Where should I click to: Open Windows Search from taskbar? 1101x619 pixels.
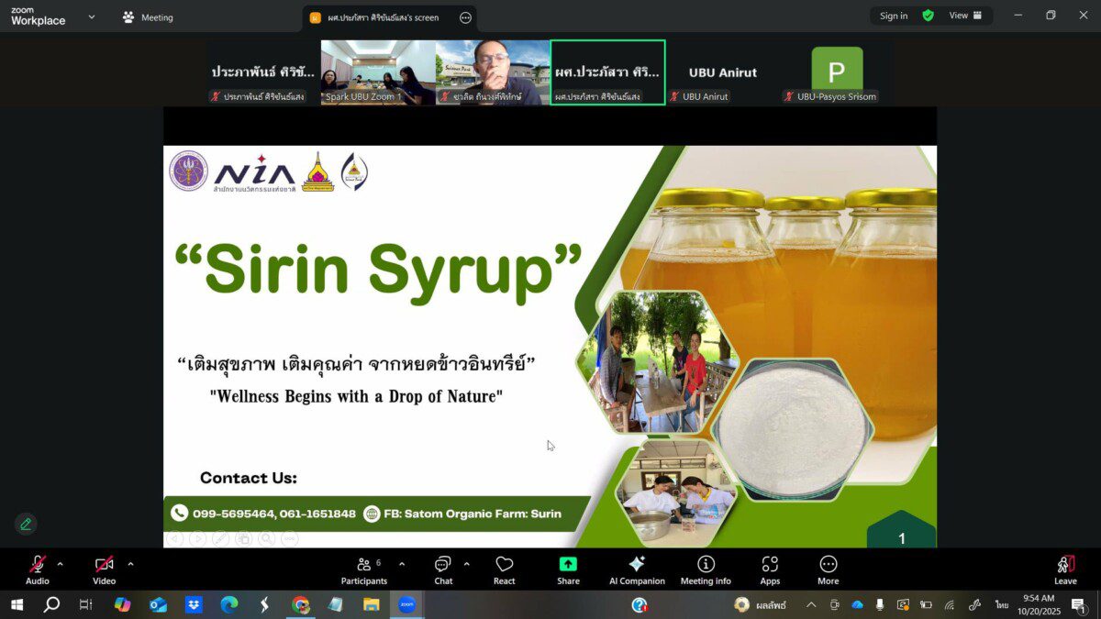click(x=51, y=604)
